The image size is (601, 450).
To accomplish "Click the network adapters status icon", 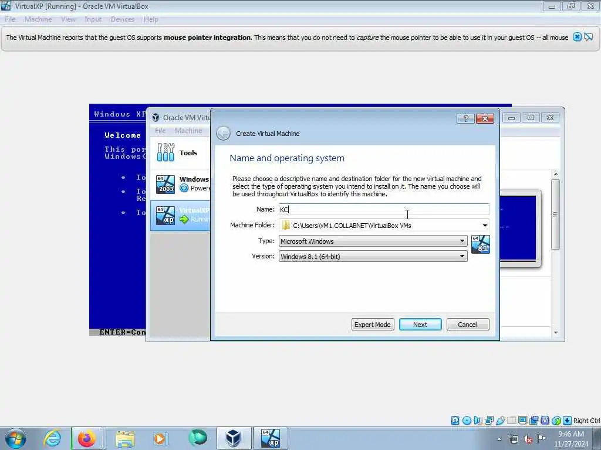I will pyautogui.click(x=489, y=421).
